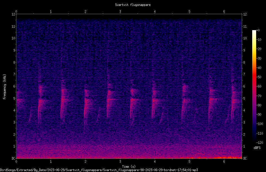Click the 'Frequency (kHz)' axis label

(x=5, y=87)
